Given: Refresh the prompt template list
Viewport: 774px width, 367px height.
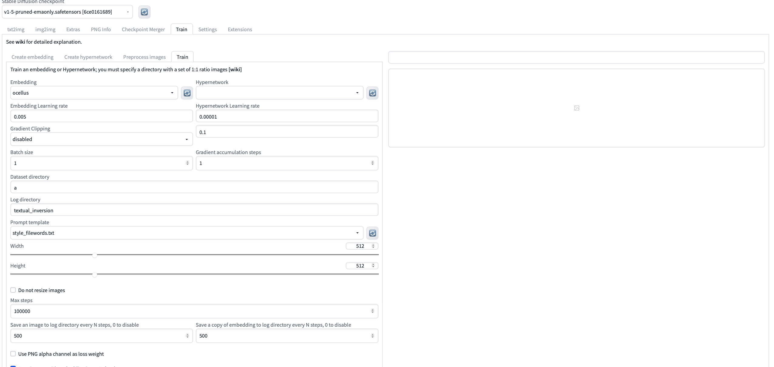Looking at the screenshot, I should point(372,233).
